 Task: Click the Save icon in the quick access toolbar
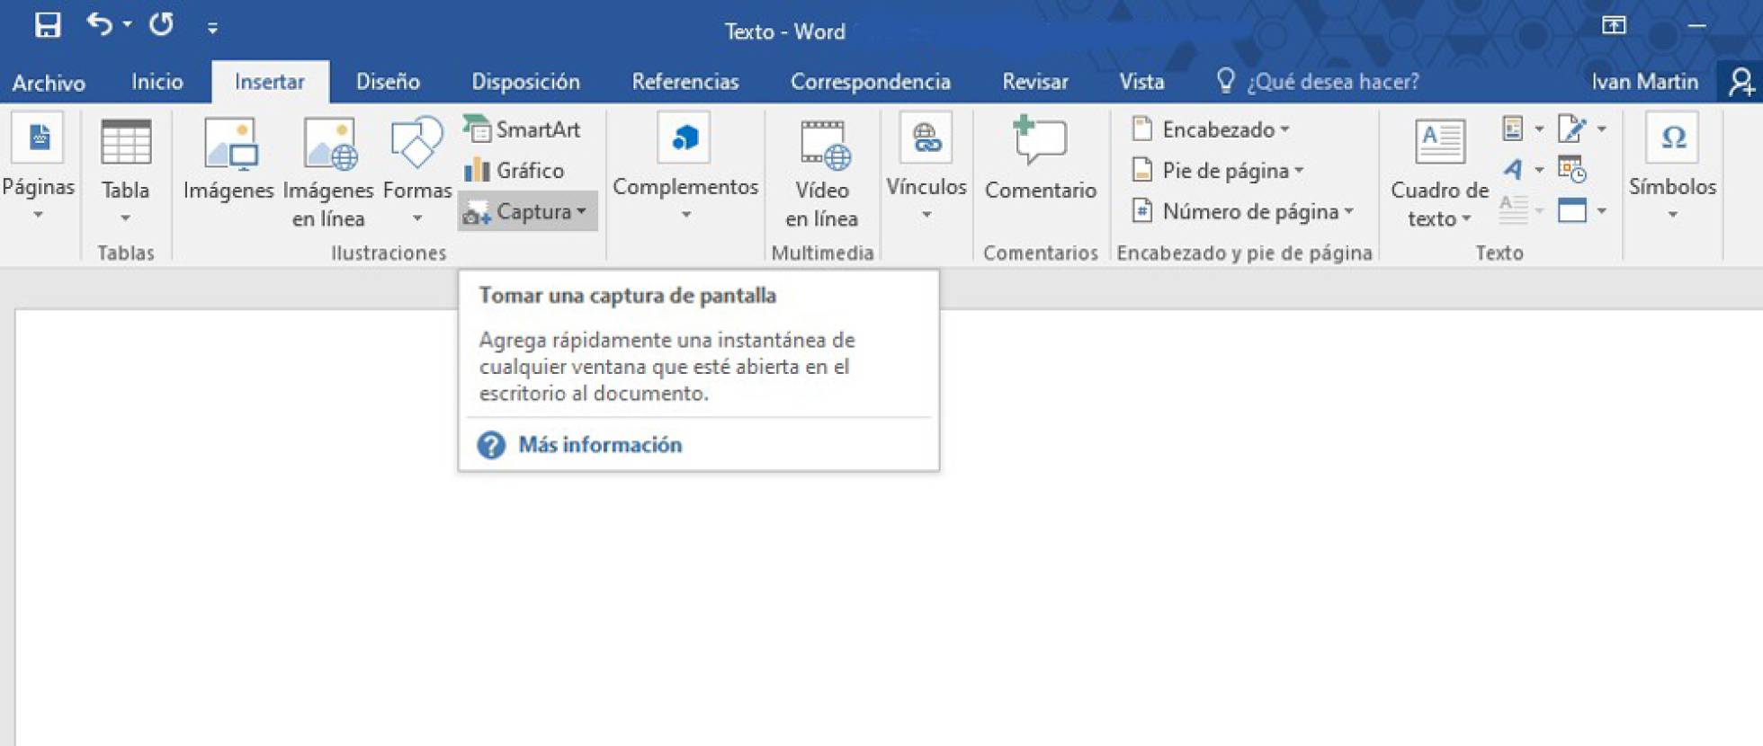pyautogui.click(x=48, y=24)
